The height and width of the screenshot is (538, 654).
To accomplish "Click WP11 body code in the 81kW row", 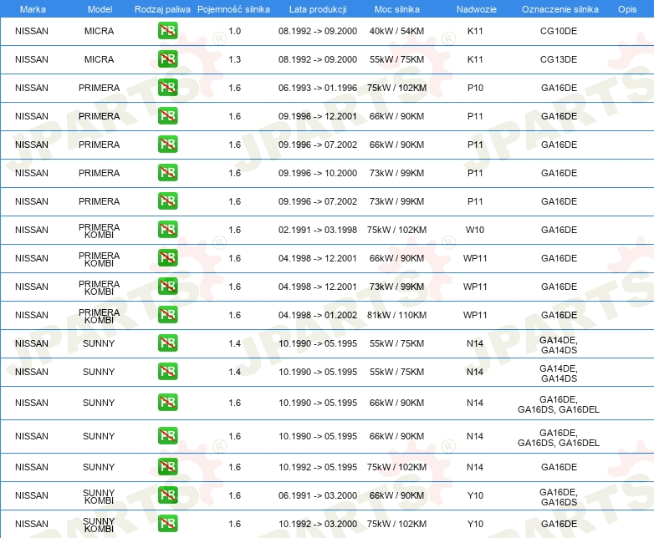I will [475, 315].
